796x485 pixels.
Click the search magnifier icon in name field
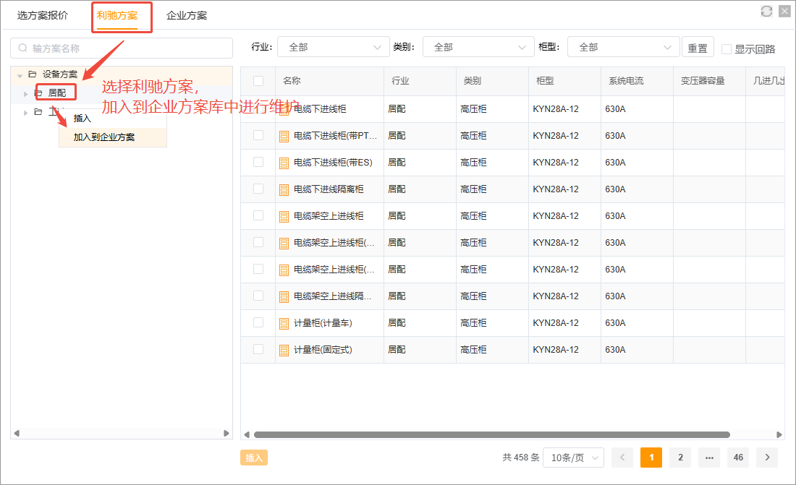tap(23, 48)
